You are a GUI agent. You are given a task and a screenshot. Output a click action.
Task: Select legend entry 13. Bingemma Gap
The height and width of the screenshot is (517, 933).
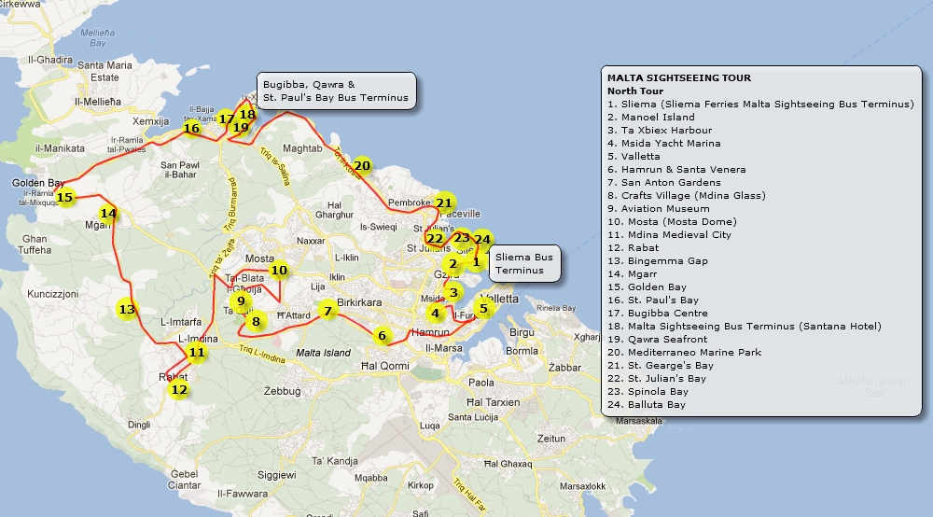point(658,261)
